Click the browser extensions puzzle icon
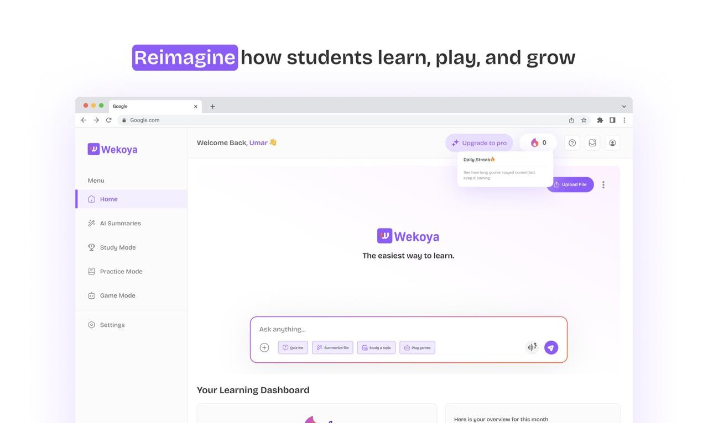This screenshot has height=423, width=708. click(x=600, y=120)
